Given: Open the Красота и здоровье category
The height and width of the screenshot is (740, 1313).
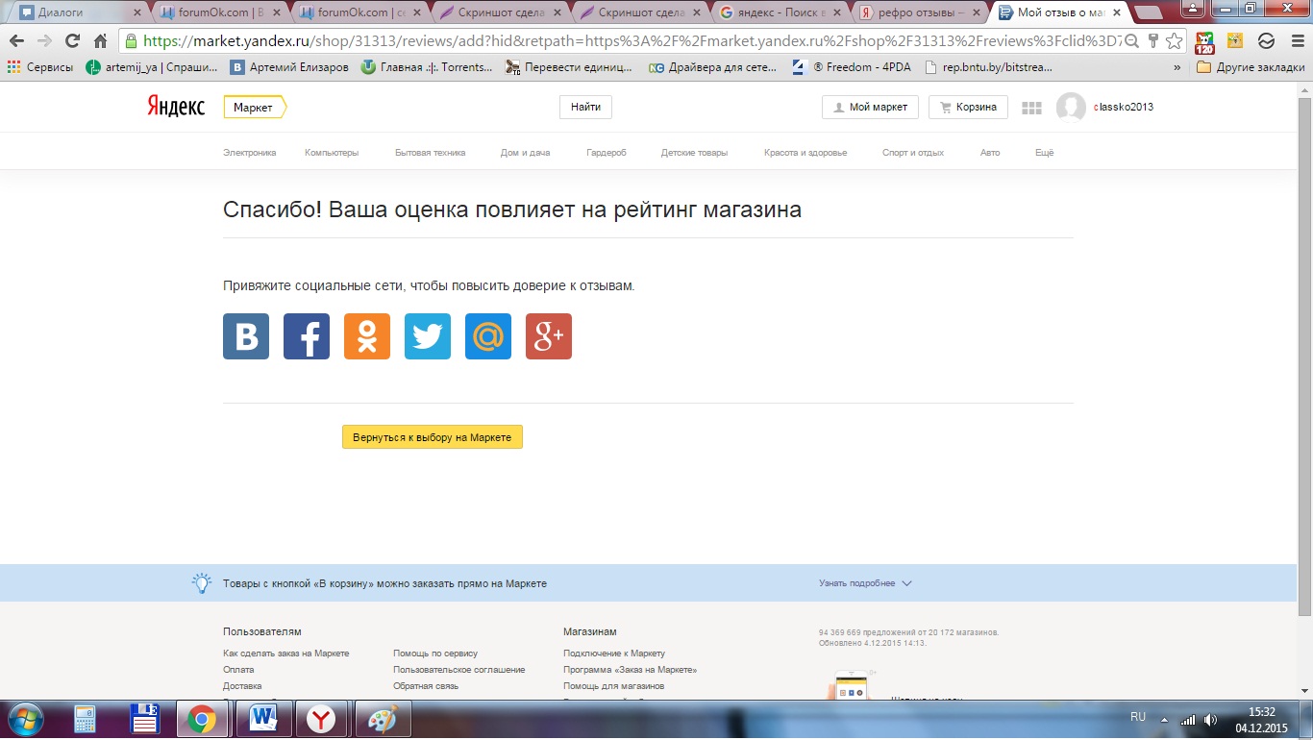Looking at the screenshot, I should (805, 153).
